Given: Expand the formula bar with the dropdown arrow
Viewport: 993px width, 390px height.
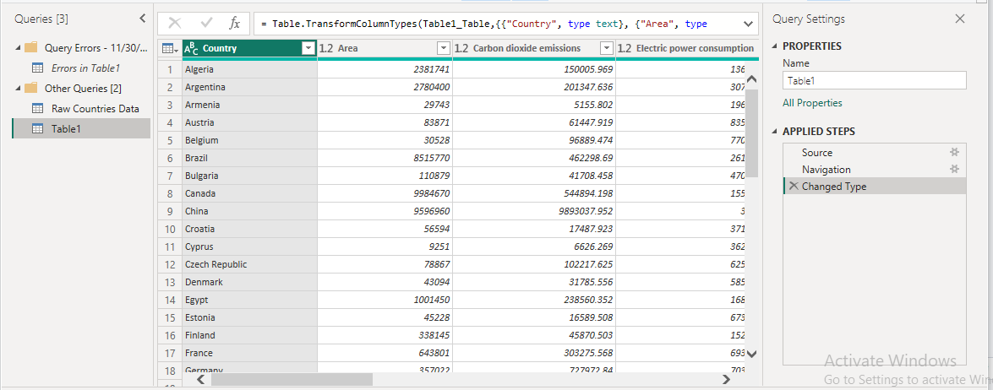Looking at the screenshot, I should pos(748,24).
